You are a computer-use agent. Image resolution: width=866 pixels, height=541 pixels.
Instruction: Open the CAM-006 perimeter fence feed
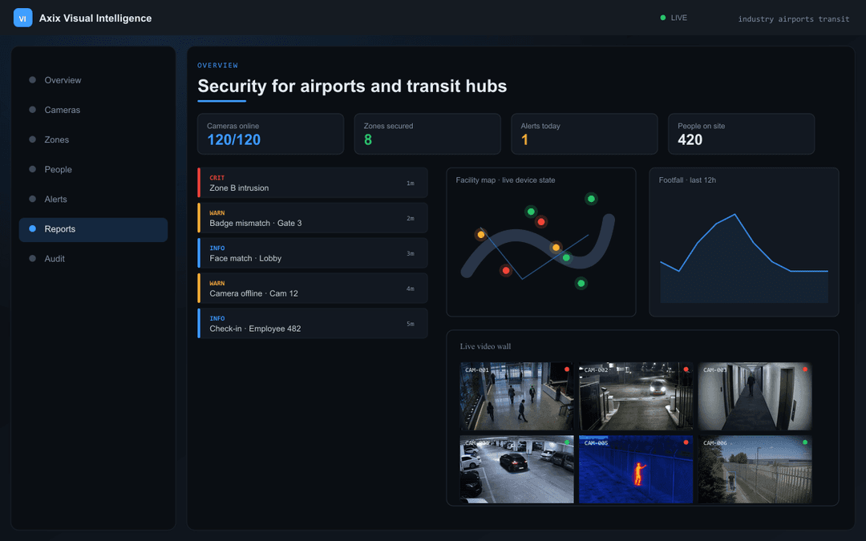755,469
